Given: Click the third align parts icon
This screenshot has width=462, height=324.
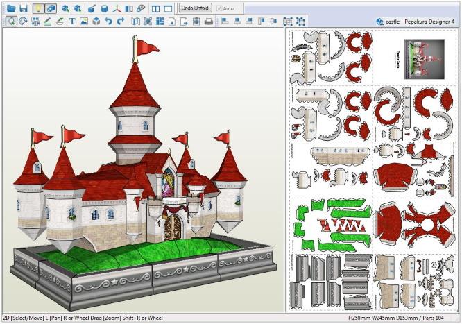Looking at the screenshot, I should tap(249, 22).
